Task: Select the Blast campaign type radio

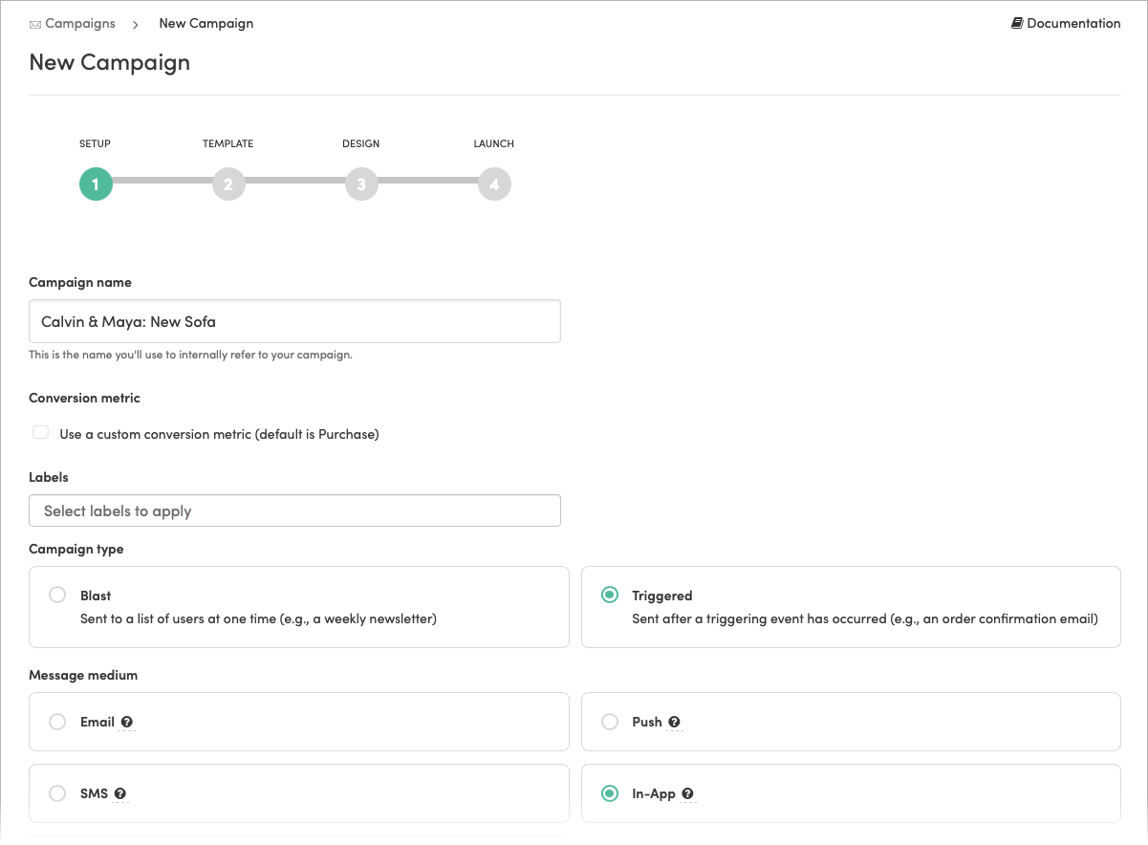Action: tap(57, 595)
